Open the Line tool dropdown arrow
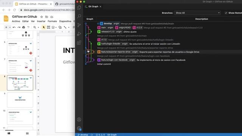Image resolution: width=242 pixels, height=136 pixels. 69,27
